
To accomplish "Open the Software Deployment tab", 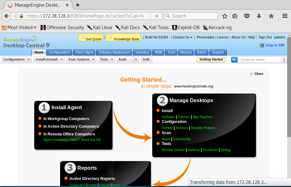I will 114,53.
